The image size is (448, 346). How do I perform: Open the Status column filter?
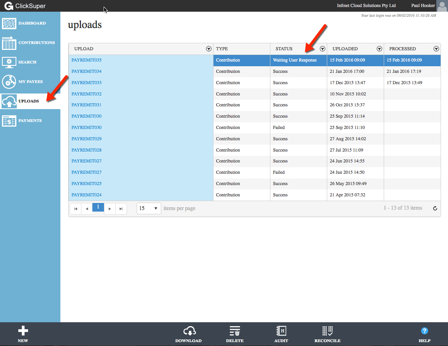322,49
